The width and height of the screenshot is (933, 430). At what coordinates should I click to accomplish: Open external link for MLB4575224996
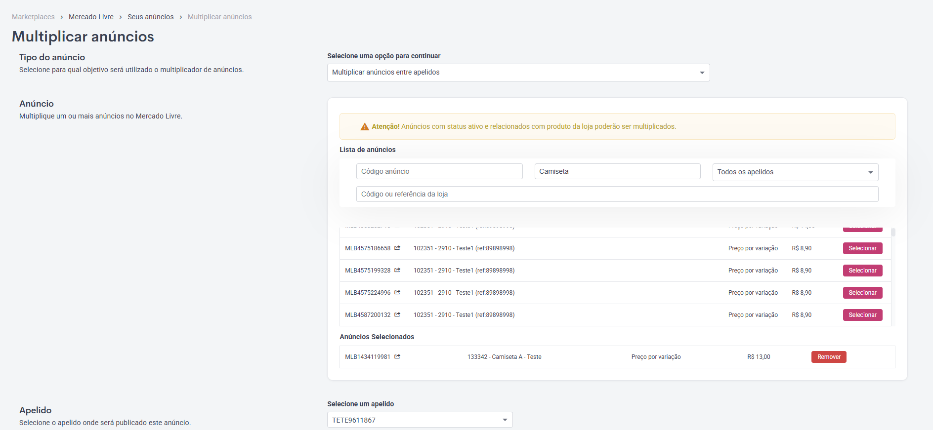coord(397,292)
